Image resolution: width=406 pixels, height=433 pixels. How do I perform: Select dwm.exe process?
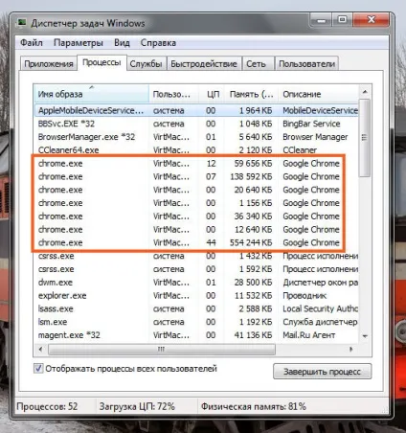[196, 283]
